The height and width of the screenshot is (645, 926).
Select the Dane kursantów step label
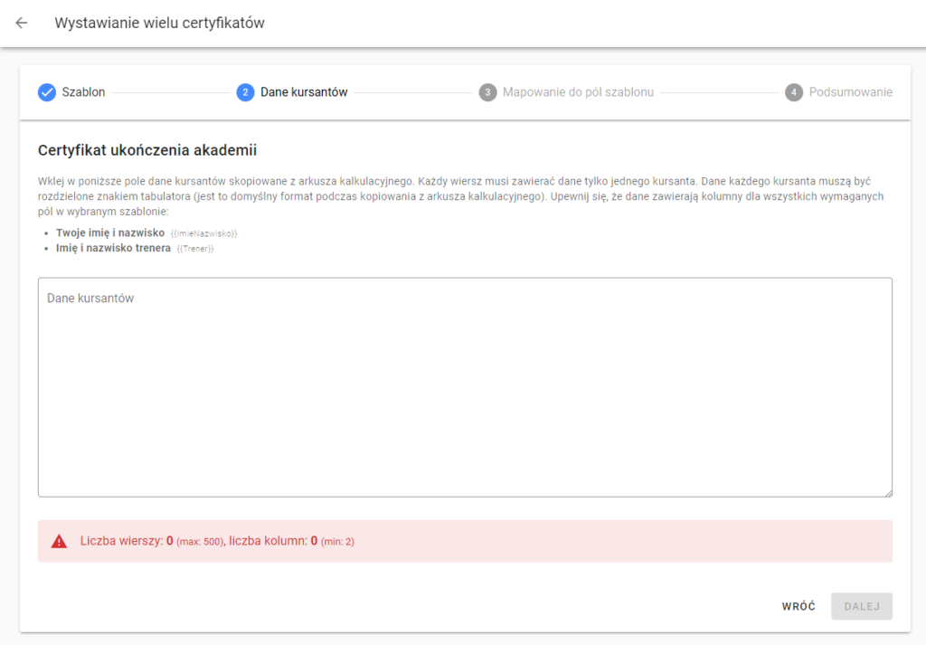pyautogui.click(x=304, y=92)
